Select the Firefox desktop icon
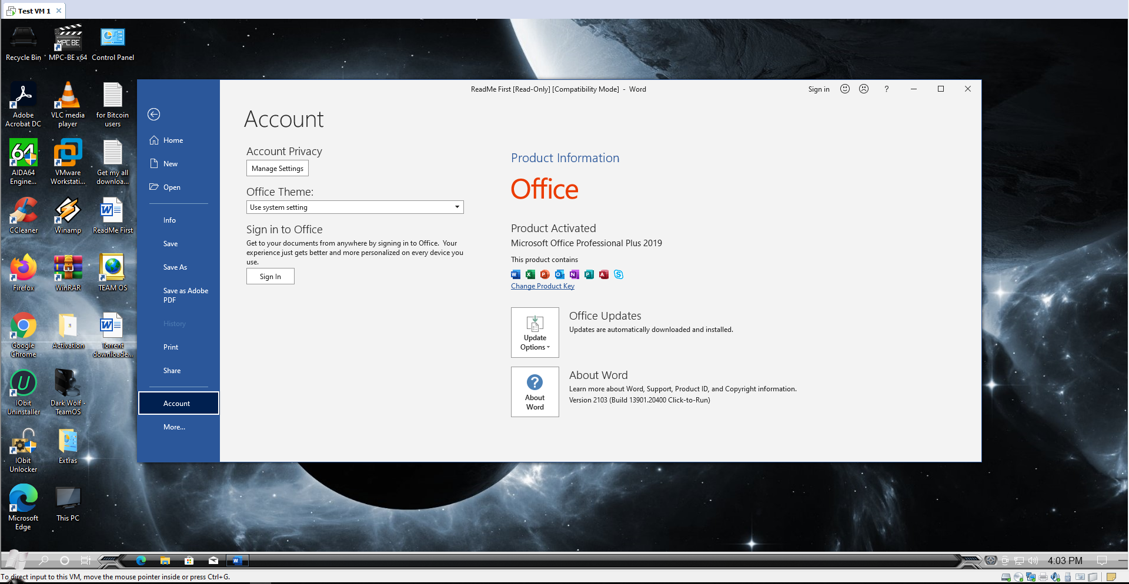Screen dimensions: 1129x584 click(24, 274)
